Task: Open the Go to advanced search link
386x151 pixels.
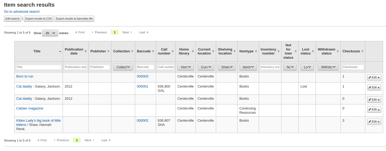Action: (22, 12)
